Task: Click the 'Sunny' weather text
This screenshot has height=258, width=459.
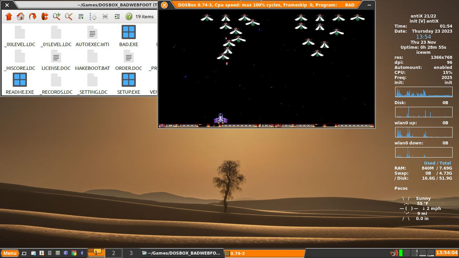Action: [x=423, y=198]
